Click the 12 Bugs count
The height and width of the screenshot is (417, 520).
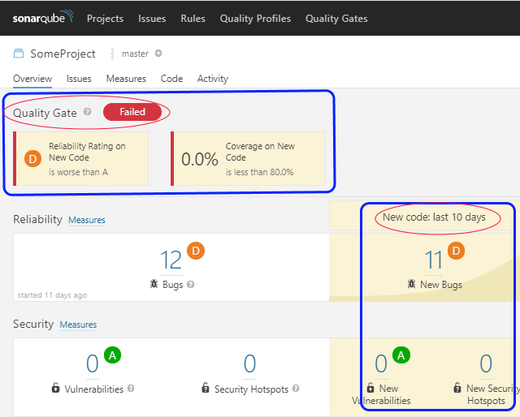171,260
